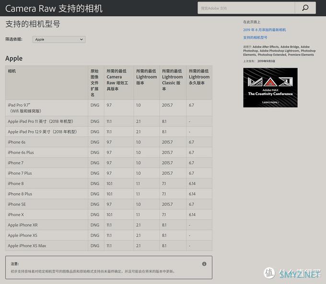Image resolution: width=326 pixels, height=284 pixels.
Task: Jump to 支持的相机型号 sidebar link
Action: pos(255,37)
